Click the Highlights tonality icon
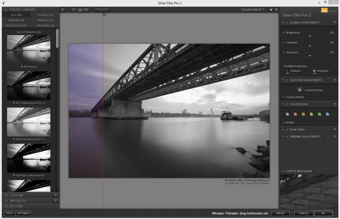The height and width of the screenshot is (219, 340). tap(314, 71)
